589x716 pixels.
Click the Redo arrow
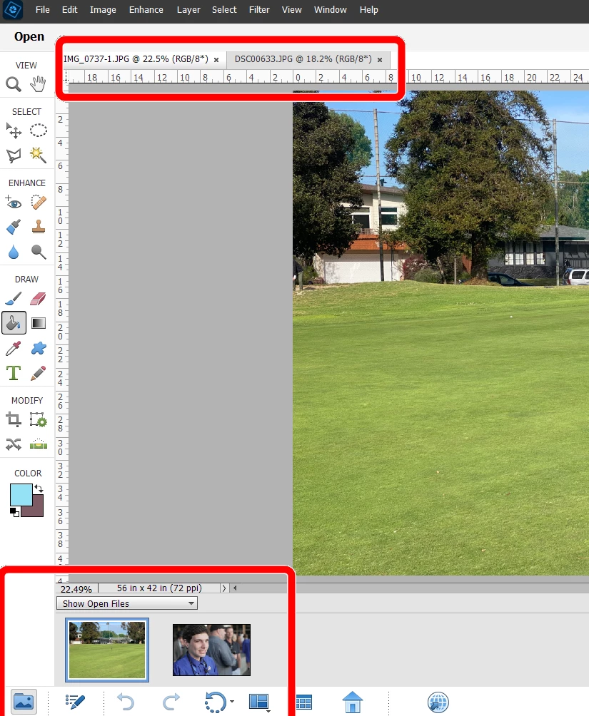coord(171,702)
